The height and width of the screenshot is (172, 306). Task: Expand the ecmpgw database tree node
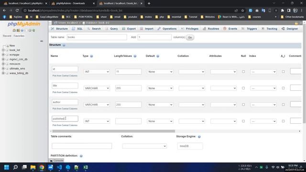[3, 55]
